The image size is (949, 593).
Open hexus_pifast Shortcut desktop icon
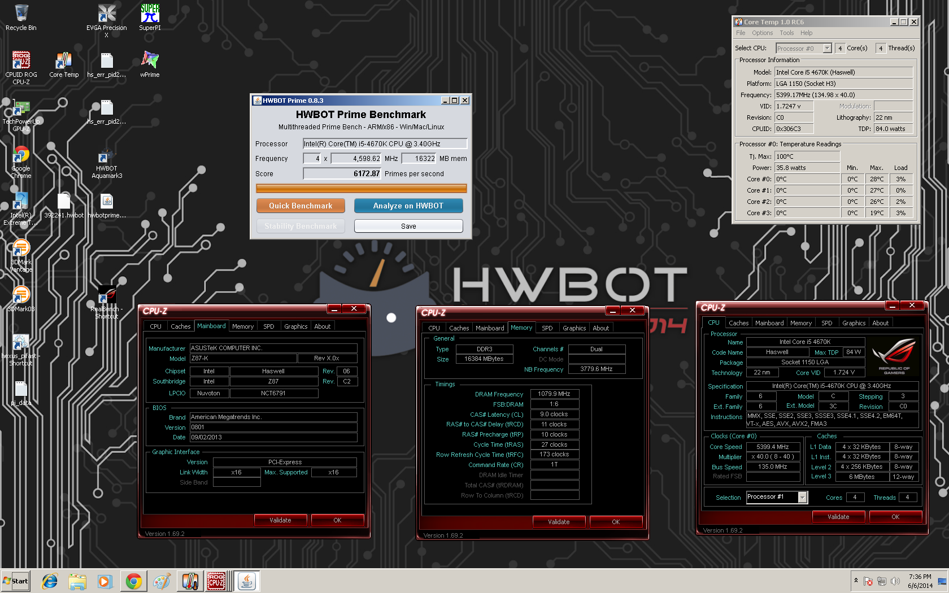(x=21, y=349)
